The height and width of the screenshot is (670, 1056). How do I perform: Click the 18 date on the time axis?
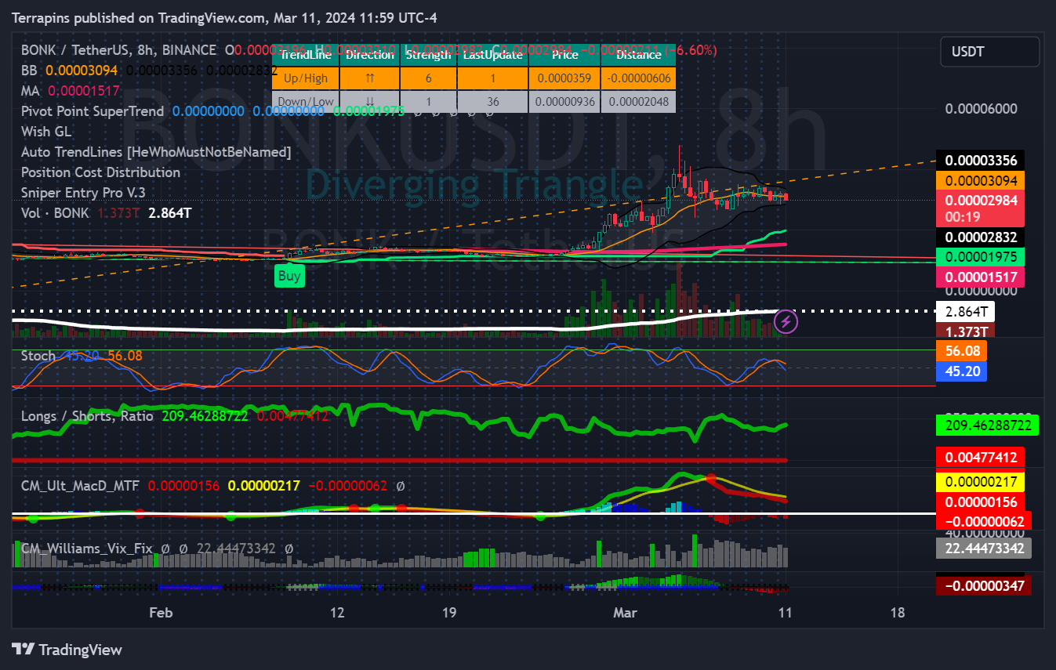pyautogui.click(x=898, y=612)
